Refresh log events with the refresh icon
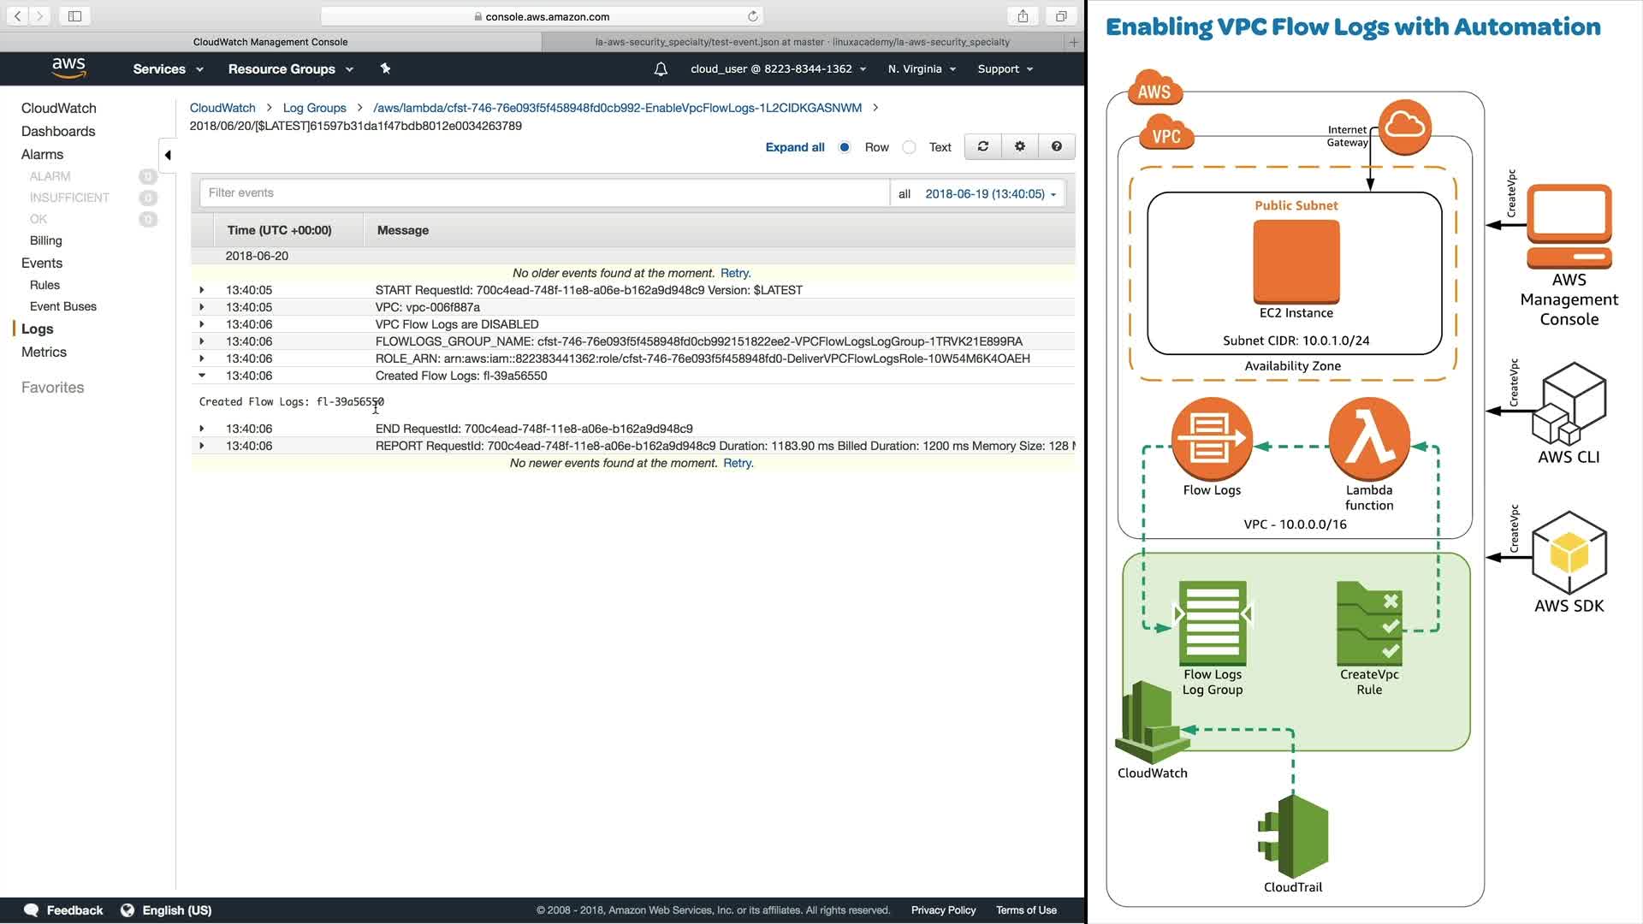1643x924 pixels. coord(983,147)
